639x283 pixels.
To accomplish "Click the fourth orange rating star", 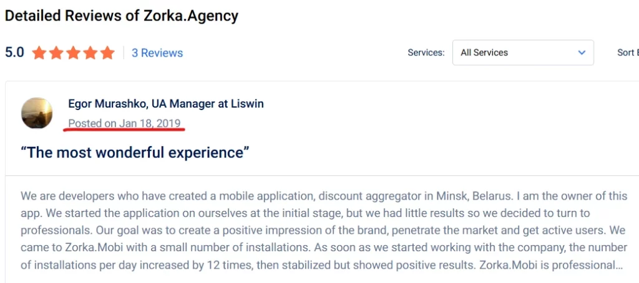I will click(90, 53).
